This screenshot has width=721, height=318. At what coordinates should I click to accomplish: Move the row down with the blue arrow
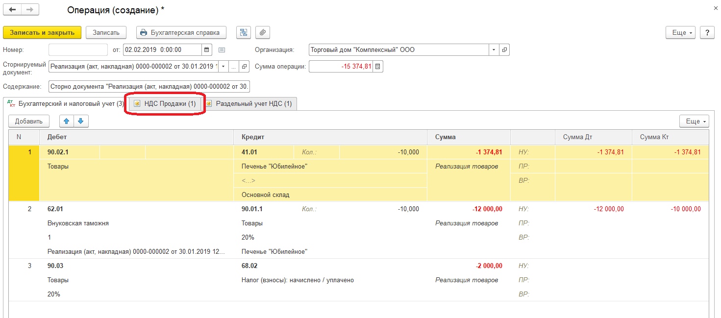coord(81,121)
